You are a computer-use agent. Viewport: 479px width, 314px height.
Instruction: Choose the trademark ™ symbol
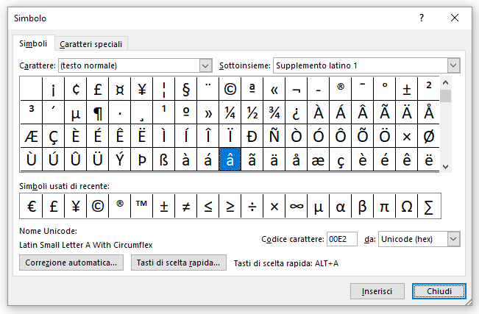click(141, 206)
